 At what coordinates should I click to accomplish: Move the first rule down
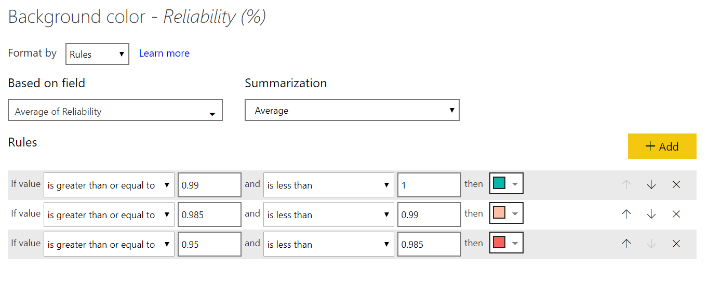651,184
